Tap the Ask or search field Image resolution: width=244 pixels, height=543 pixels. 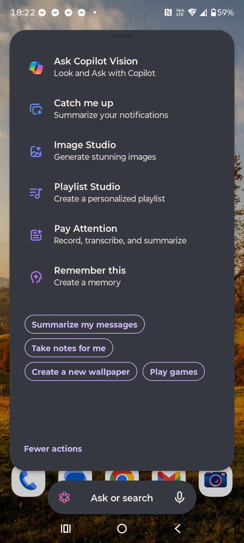[122, 498]
